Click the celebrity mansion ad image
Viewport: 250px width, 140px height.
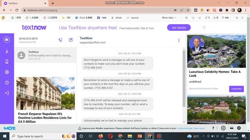[216, 51]
